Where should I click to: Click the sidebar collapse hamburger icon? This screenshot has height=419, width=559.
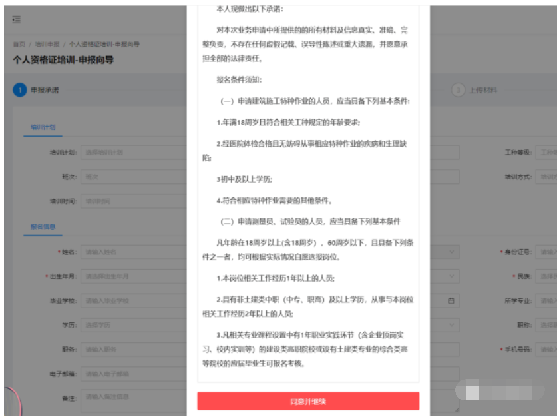coord(16,20)
